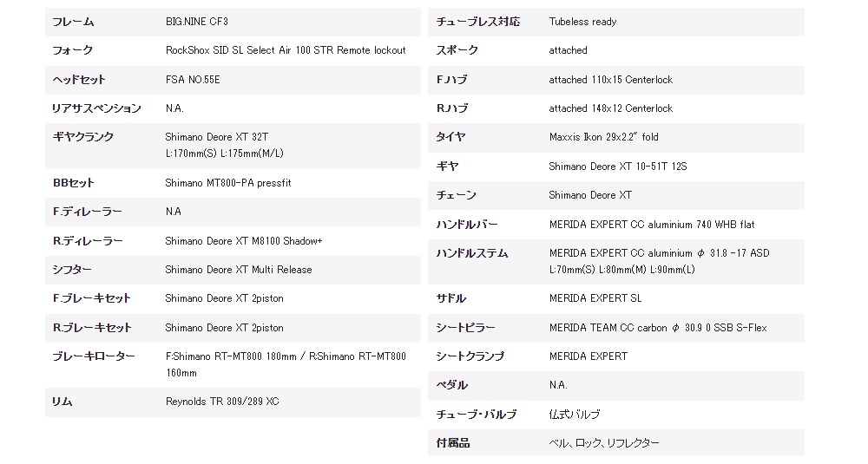The image size is (868, 464).
Task: Click the FSA NO.55E headset text
Action: click(193, 80)
